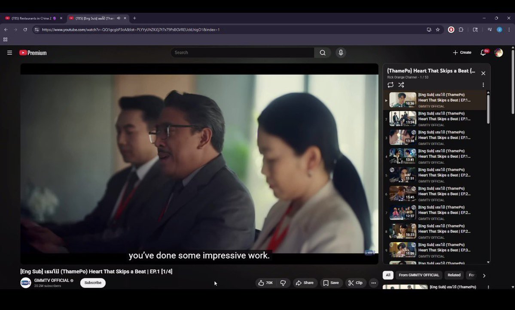This screenshot has height=310, width=515.
Task: Close the Restaurants in China tab
Action: 61,18
